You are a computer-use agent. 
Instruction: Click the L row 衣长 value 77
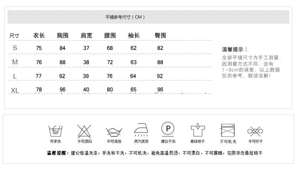point(39,76)
